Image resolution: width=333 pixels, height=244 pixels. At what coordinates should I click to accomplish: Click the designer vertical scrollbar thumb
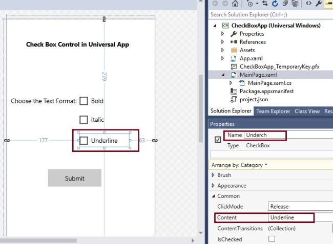tap(201, 108)
